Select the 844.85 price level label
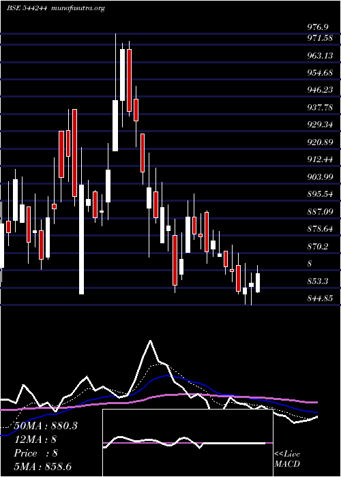 pos(320,298)
